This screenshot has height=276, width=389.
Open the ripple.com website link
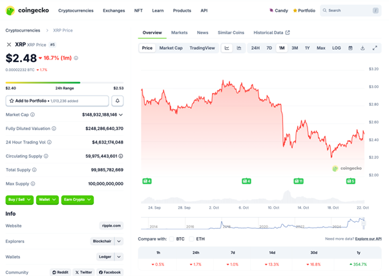tap(111, 226)
